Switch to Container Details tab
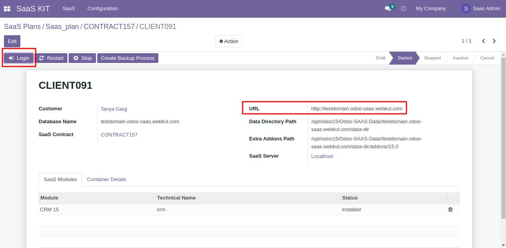Screen dimensions: 506x248 pos(107,180)
